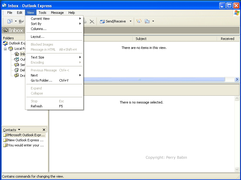Click the Send/Receive envelope icon
241x180 pixels.
(102, 21)
